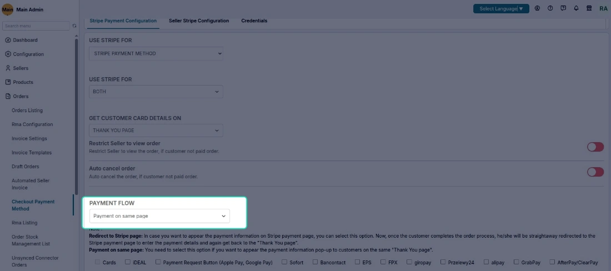Screen dimensions: 611x271
Task: Go to Orders Listing
Action: [27, 110]
